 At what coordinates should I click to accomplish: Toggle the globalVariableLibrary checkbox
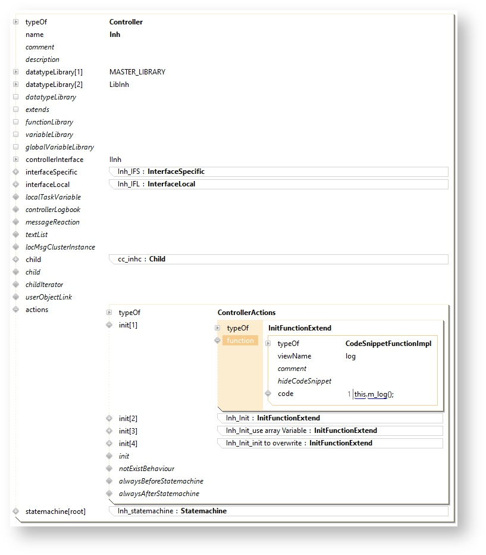coord(16,147)
